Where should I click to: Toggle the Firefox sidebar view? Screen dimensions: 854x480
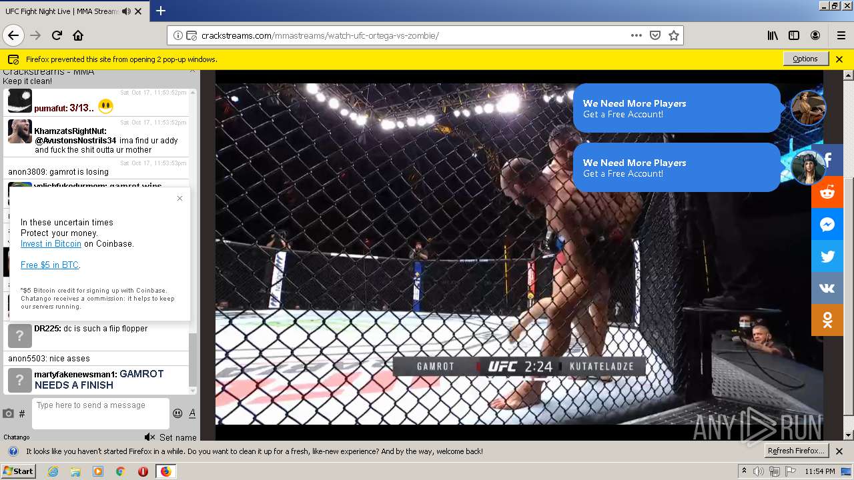point(794,35)
